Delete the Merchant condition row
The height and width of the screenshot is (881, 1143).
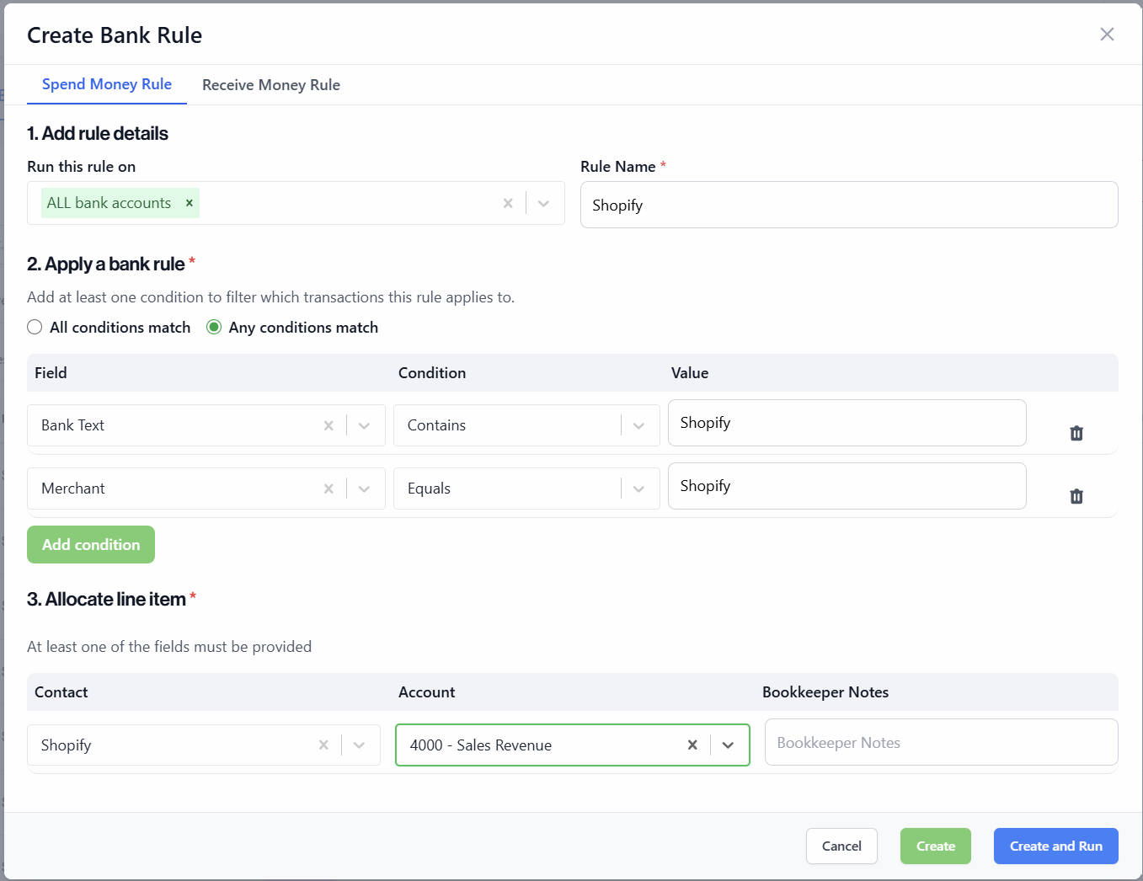(x=1076, y=496)
